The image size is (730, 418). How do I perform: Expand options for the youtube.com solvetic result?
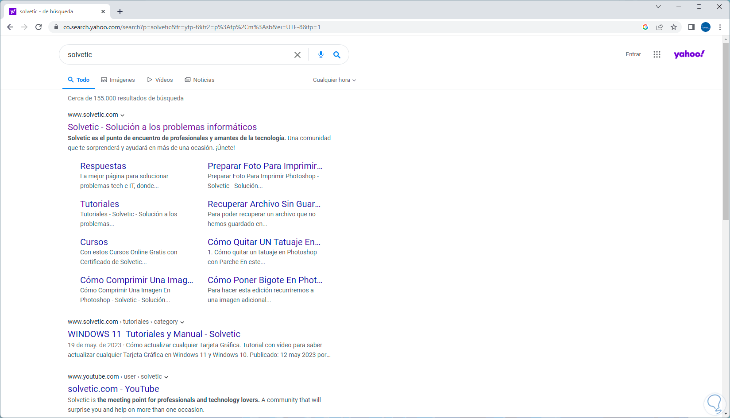pyautogui.click(x=166, y=377)
